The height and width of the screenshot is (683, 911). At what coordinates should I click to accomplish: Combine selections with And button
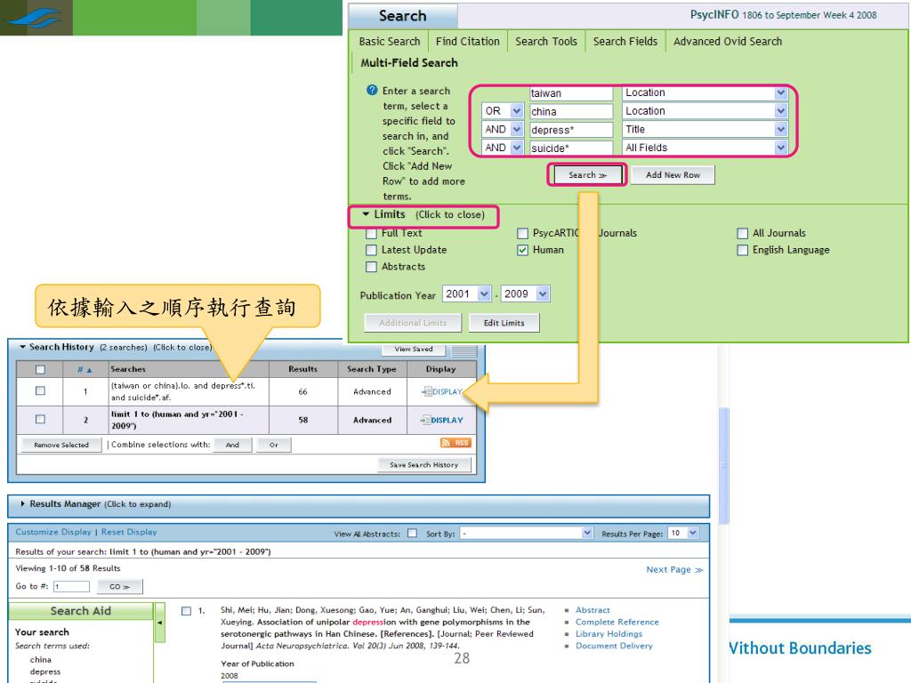click(232, 445)
